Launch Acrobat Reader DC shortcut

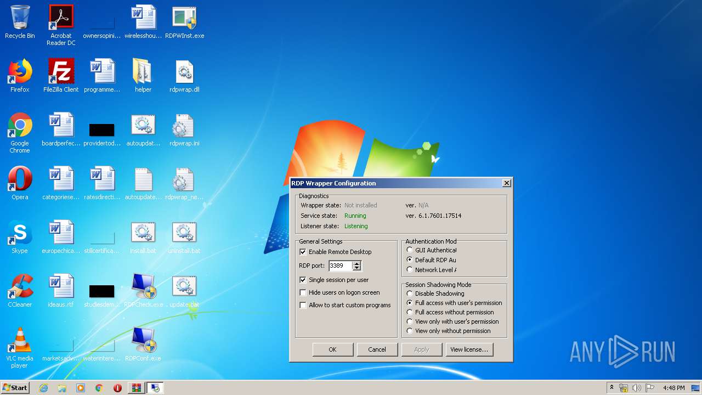61,25
